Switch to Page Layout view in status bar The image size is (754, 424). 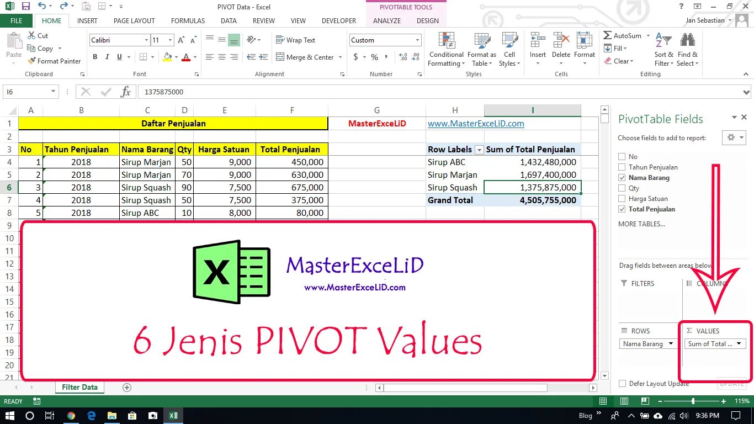(624, 401)
